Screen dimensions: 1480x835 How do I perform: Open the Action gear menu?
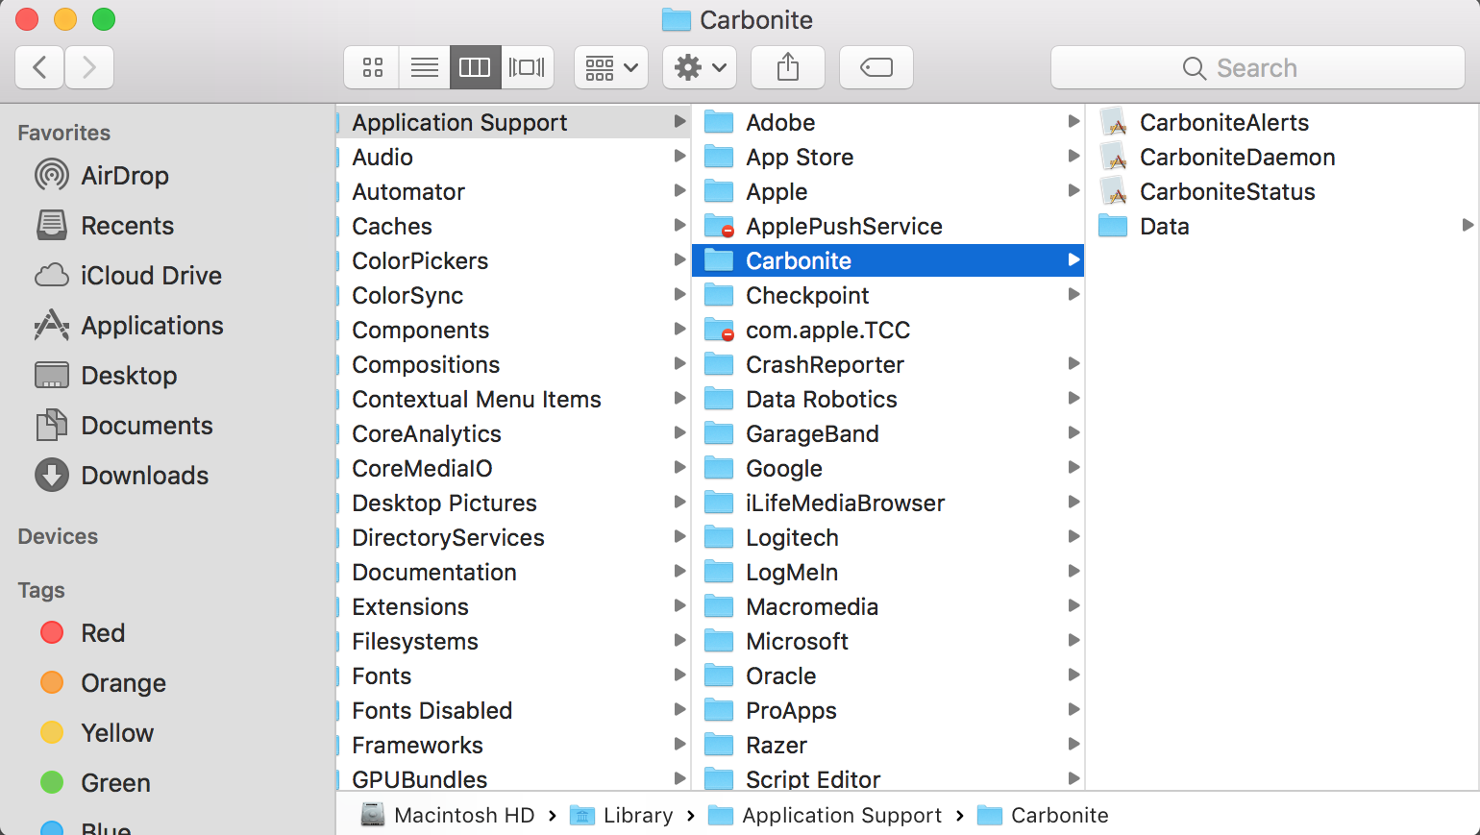click(x=699, y=67)
